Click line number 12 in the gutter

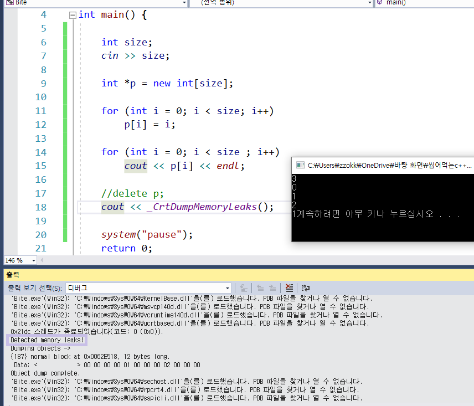[41, 125]
